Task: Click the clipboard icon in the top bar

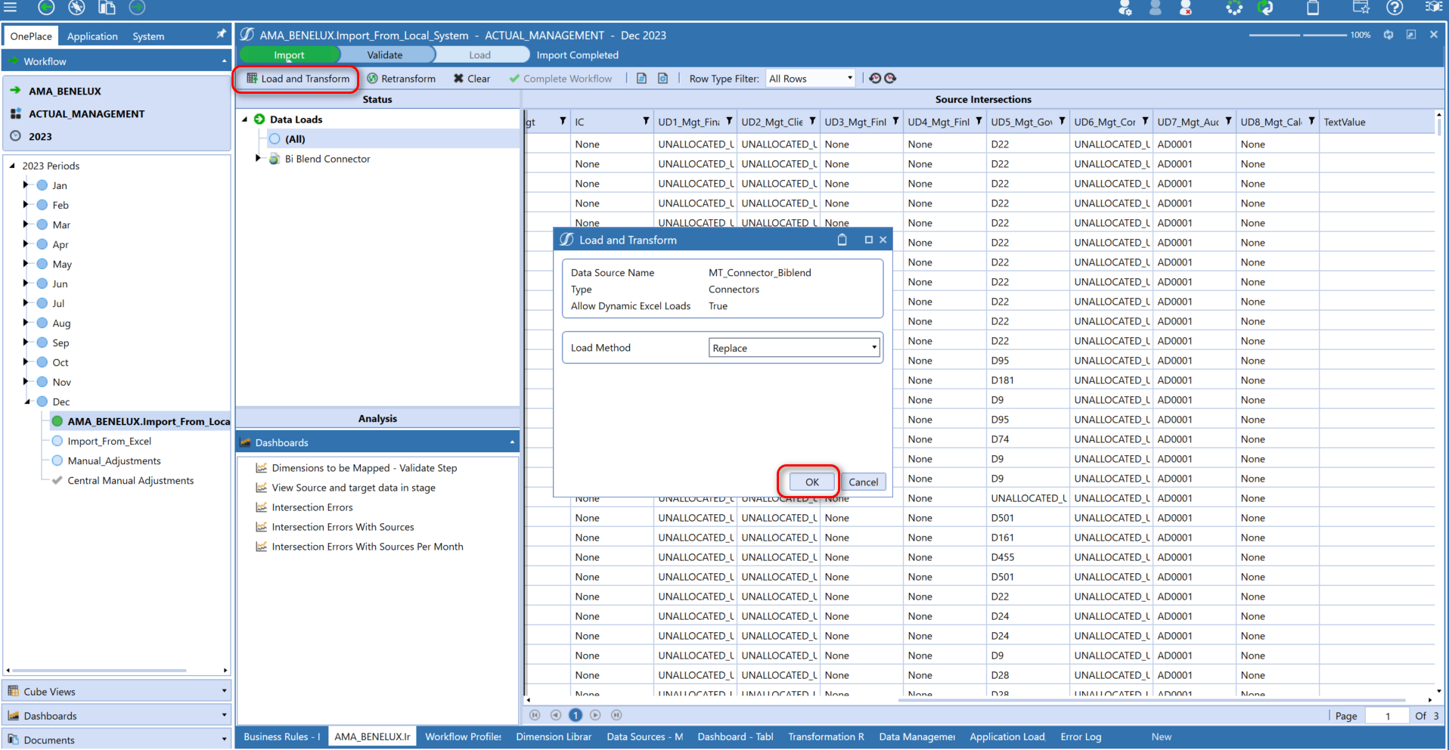Action: (1314, 8)
